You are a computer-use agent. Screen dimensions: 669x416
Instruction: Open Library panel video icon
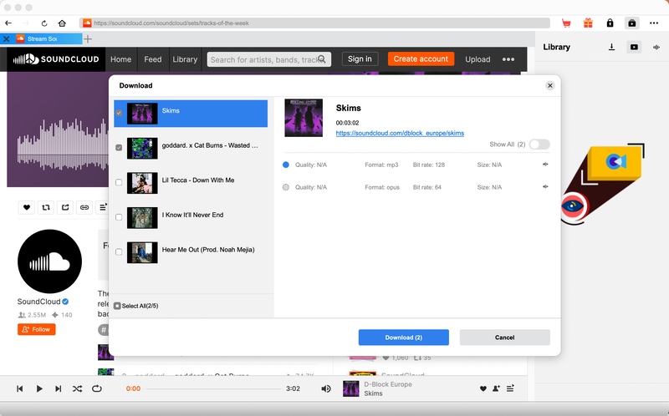click(634, 47)
